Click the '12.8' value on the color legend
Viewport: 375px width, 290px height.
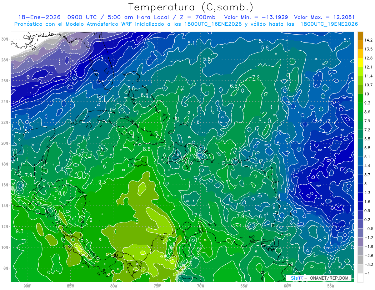(369, 58)
